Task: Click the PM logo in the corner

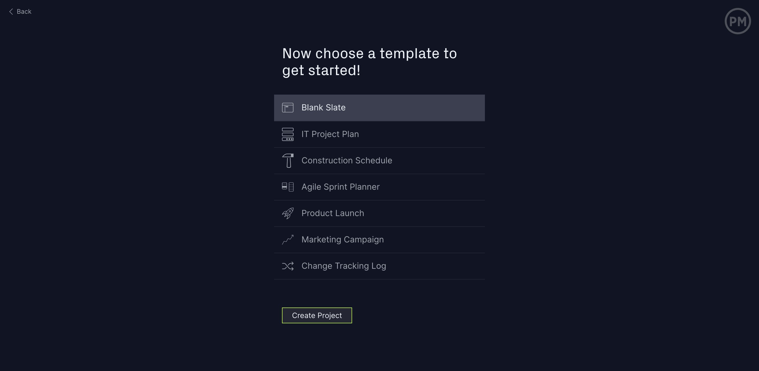Action: pyautogui.click(x=737, y=21)
